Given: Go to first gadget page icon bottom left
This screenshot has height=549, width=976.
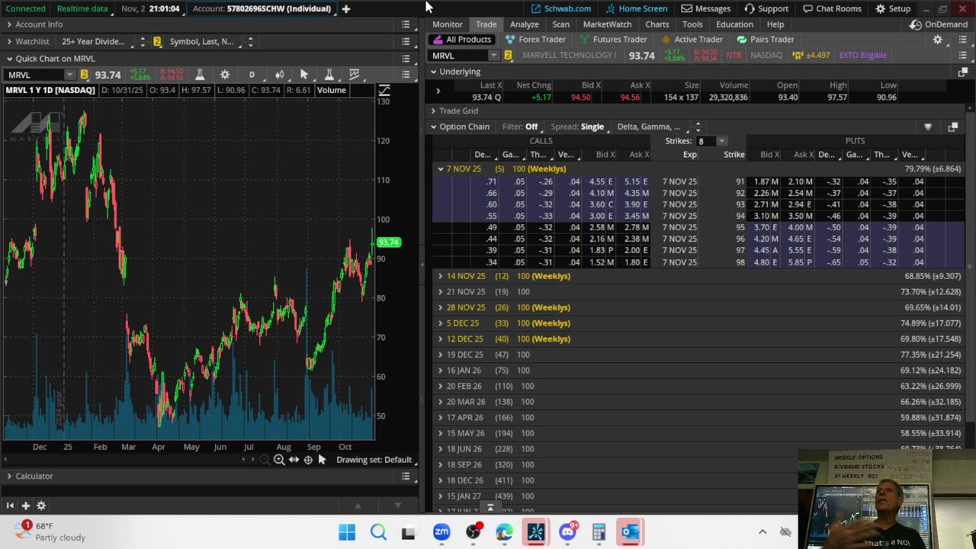Looking at the screenshot, I should [10, 506].
